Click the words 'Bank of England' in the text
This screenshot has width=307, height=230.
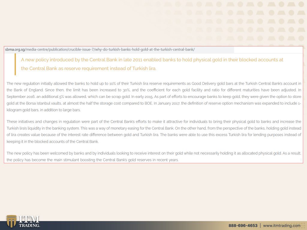(28, 90)
